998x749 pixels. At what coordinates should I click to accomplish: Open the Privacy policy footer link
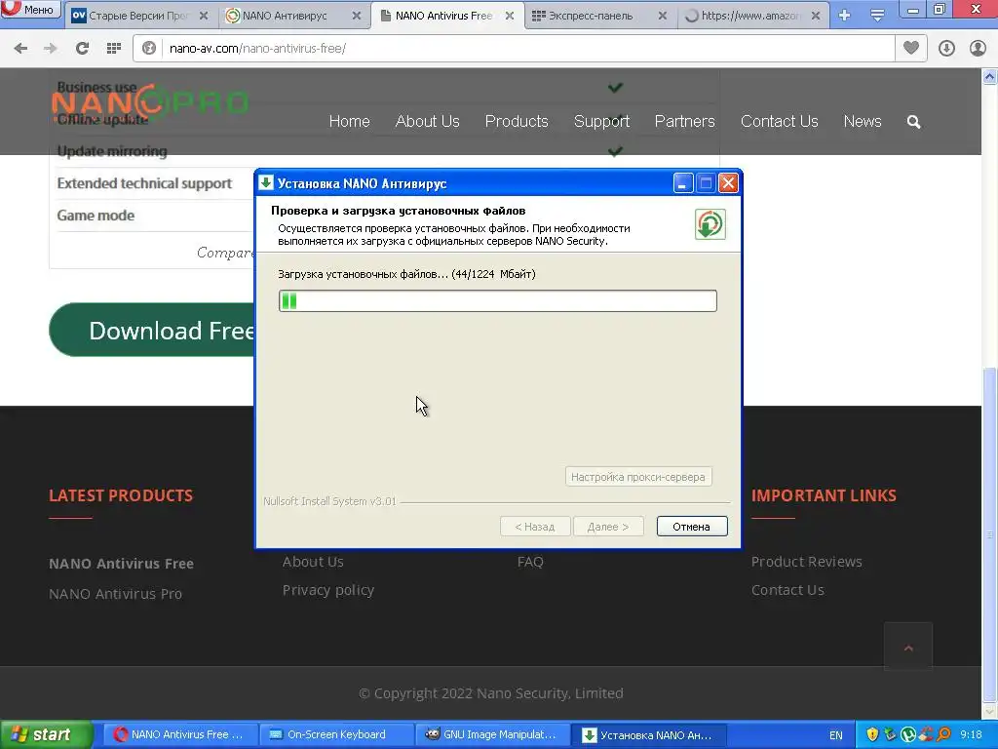[x=328, y=590]
